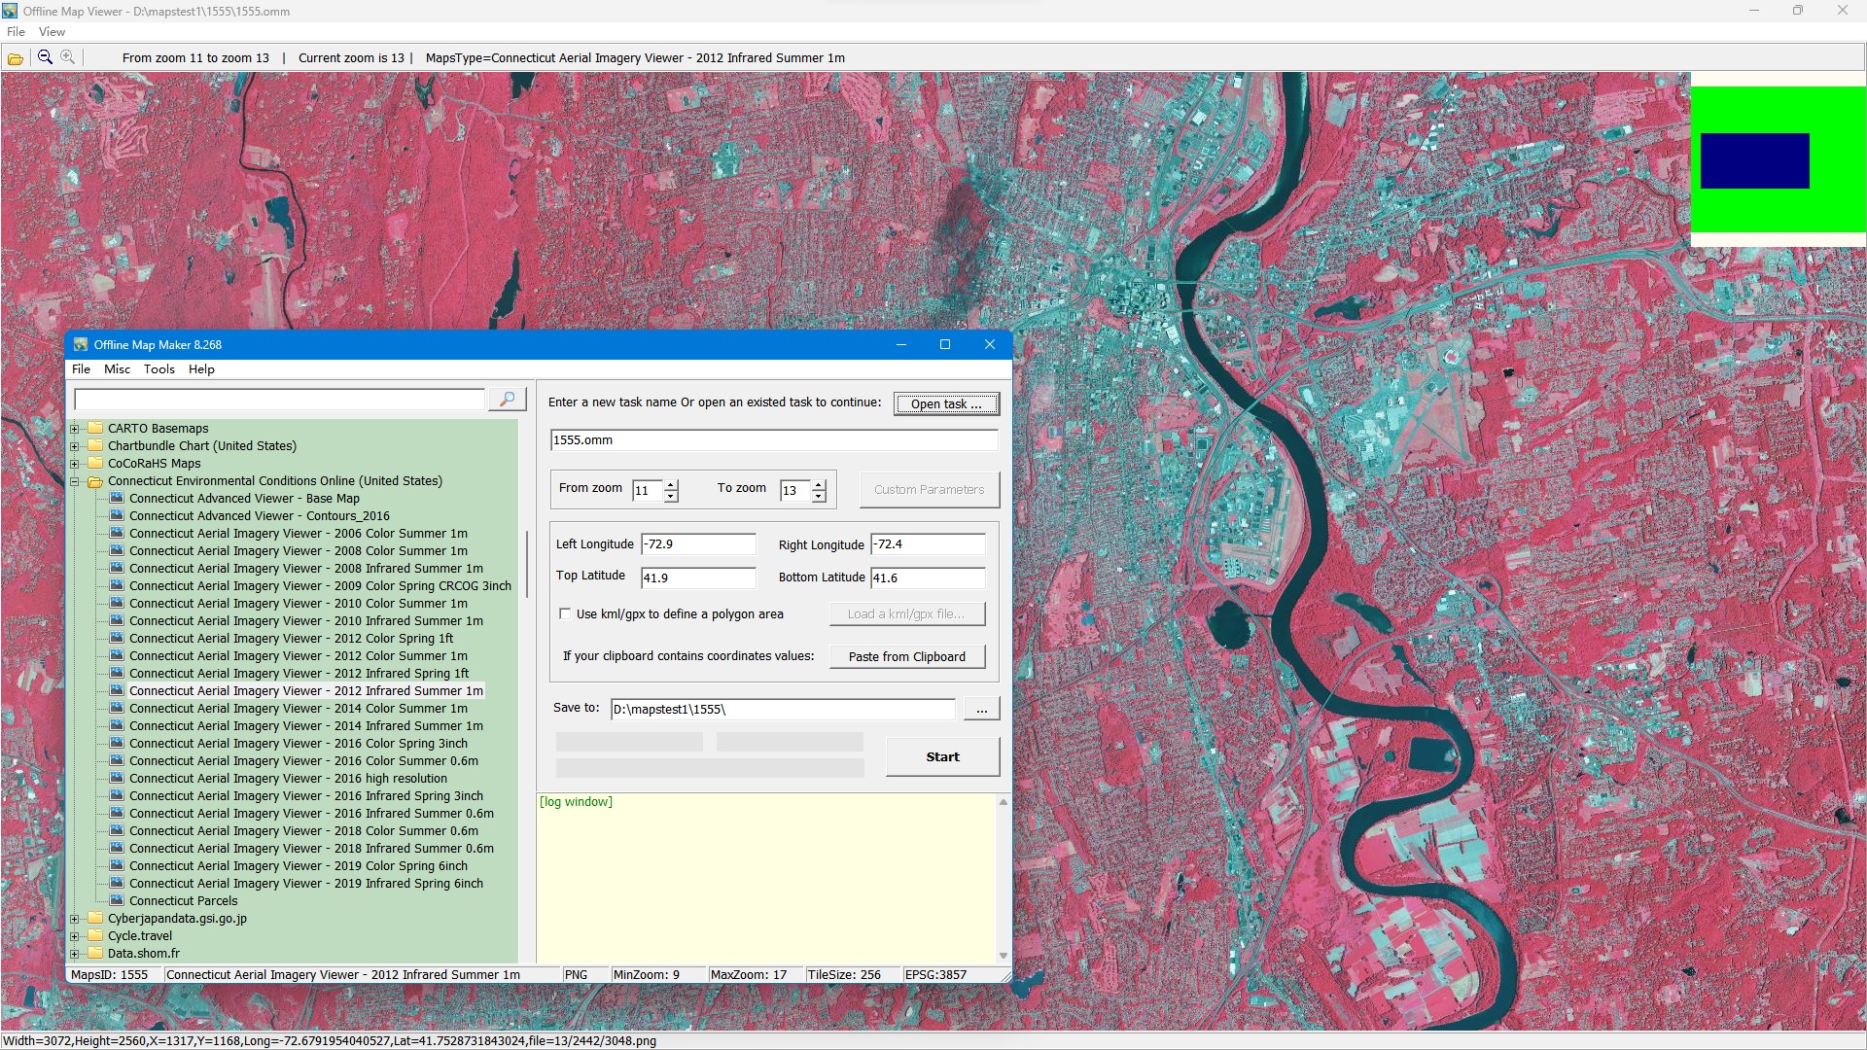The height and width of the screenshot is (1050, 1867).
Task: Click the blue rectangle in the overview minimap
Action: (x=1754, y=160)
